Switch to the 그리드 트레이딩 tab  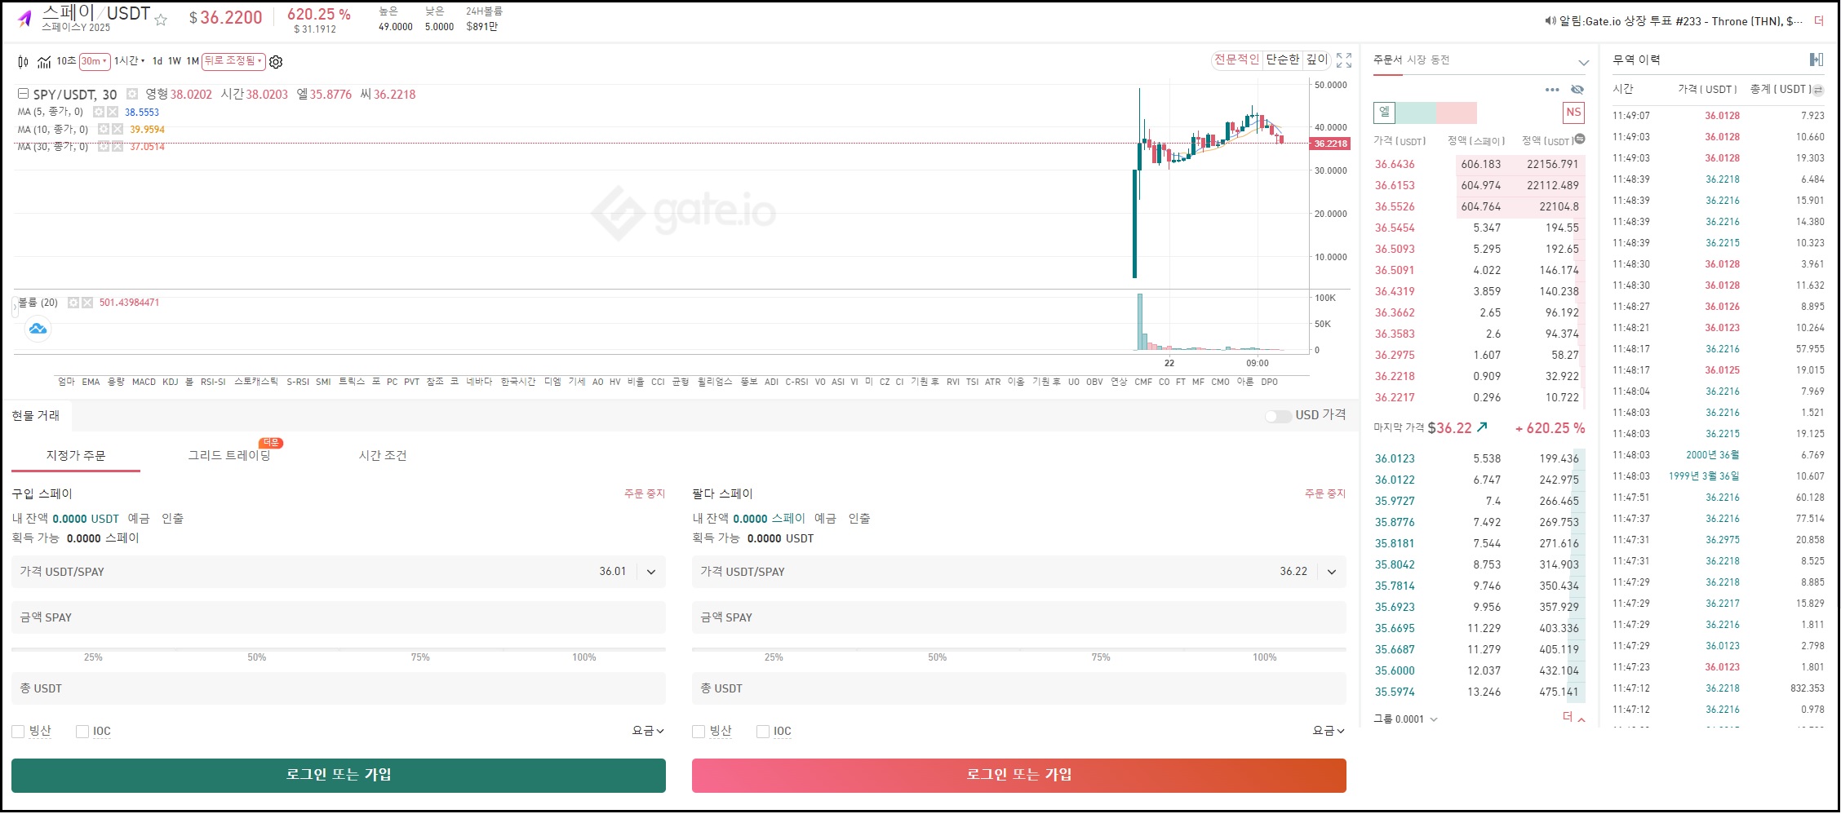[x=229, y=455]
